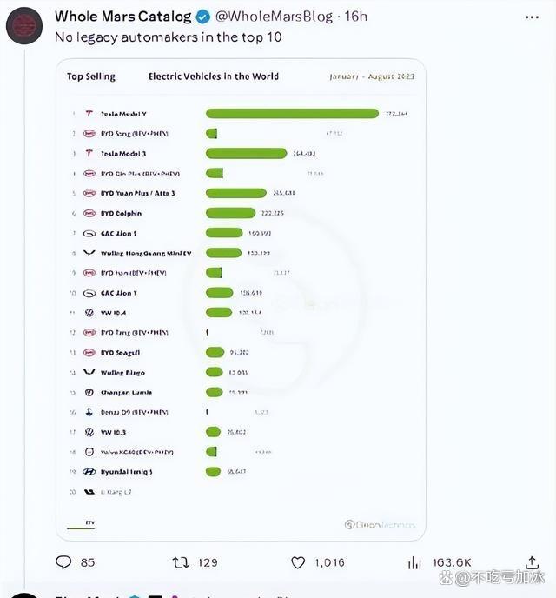Click the Tesla Model Y green bar
The image size is (556, 598).
tap(292, 114)
